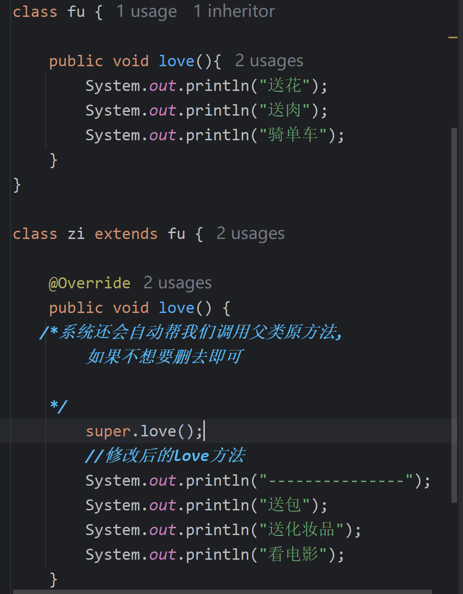This screenshot has width=463, height=594.
Task: Open the "1 inheritor" hint for class fu
Action: (234, 11)
